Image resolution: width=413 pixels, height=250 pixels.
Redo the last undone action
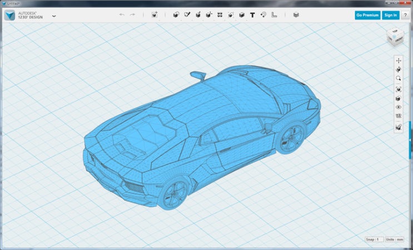click(132, 15)
